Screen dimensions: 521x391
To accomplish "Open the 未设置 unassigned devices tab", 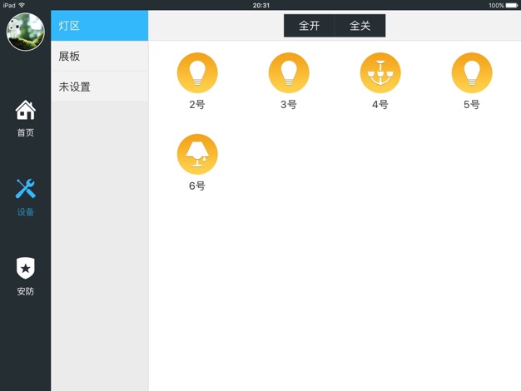I will pyautogui.click(x=99, y=87).
